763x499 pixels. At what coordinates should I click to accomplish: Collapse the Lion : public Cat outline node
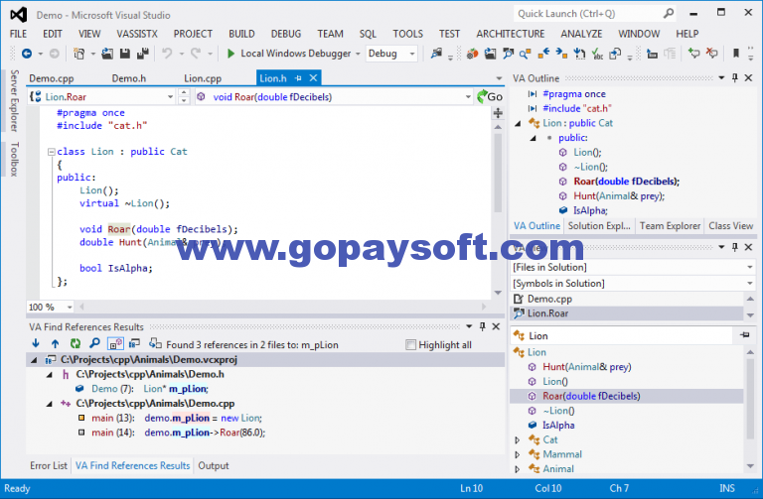click(x=518, y=123)
